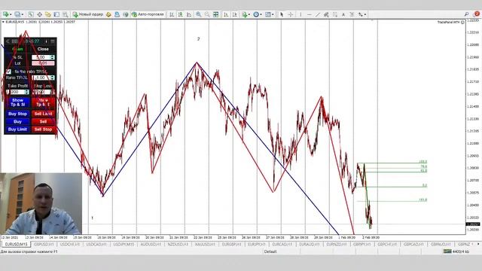Click the red Sell Limit button
This screenshot has height=271, width=482.
pyautogui.click(x=43, y=114)
